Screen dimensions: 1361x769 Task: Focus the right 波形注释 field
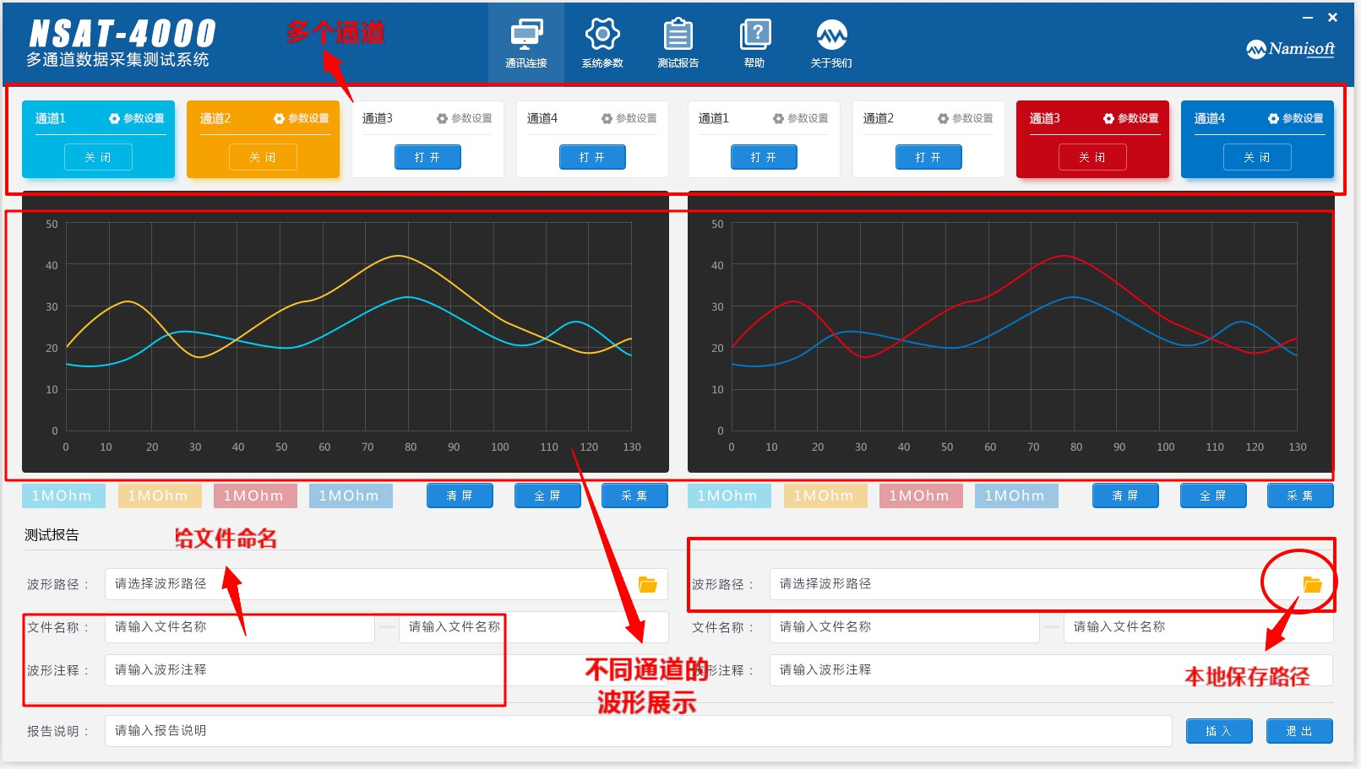point(1051,670)
